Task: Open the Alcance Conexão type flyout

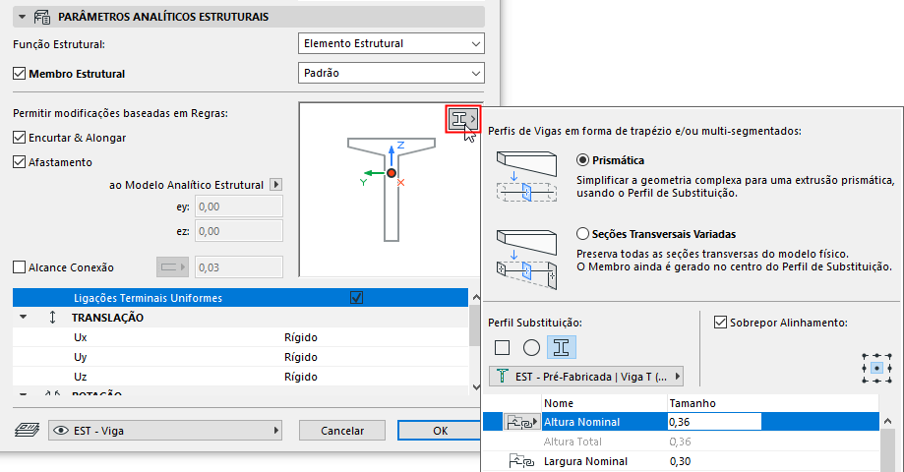Action: pos(172,266)
